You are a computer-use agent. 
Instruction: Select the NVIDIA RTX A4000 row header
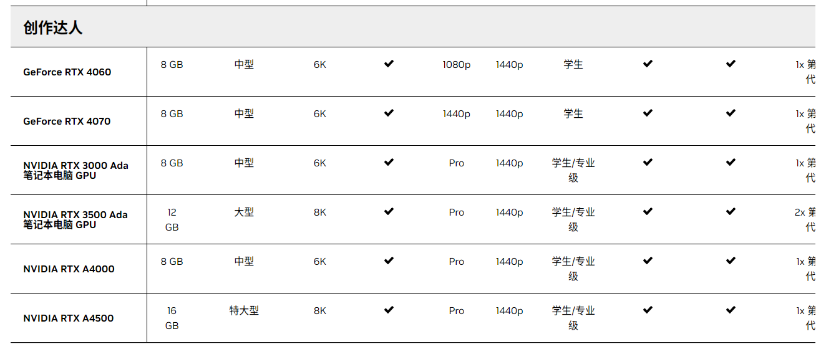(x=69, y=269)
